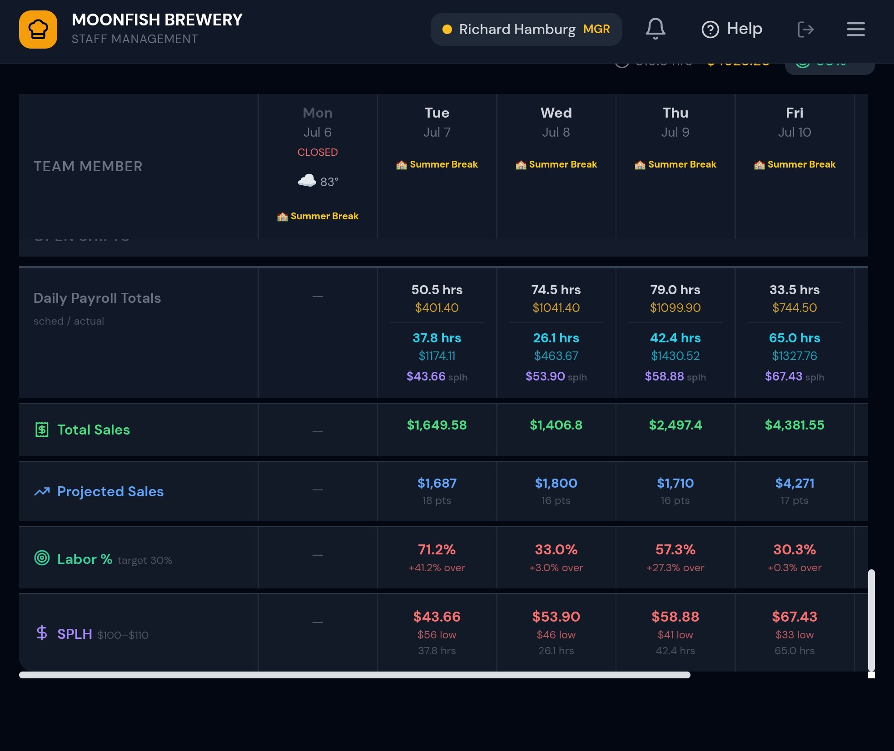
Task: Click Thursday projected sales $1,710
Action: (x=675, y=483)
